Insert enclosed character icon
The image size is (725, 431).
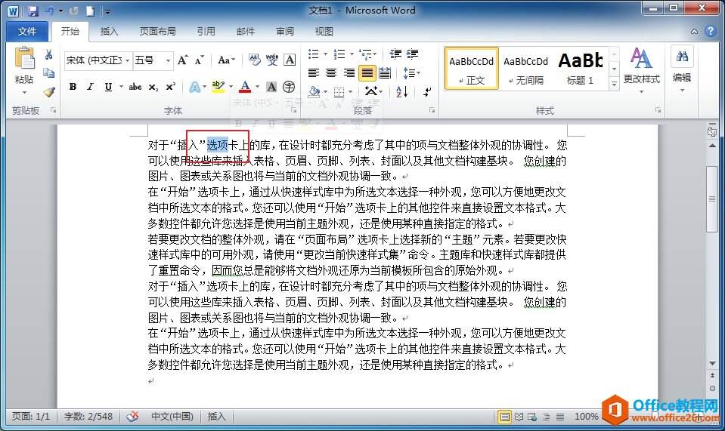click(x=289, y=86)
